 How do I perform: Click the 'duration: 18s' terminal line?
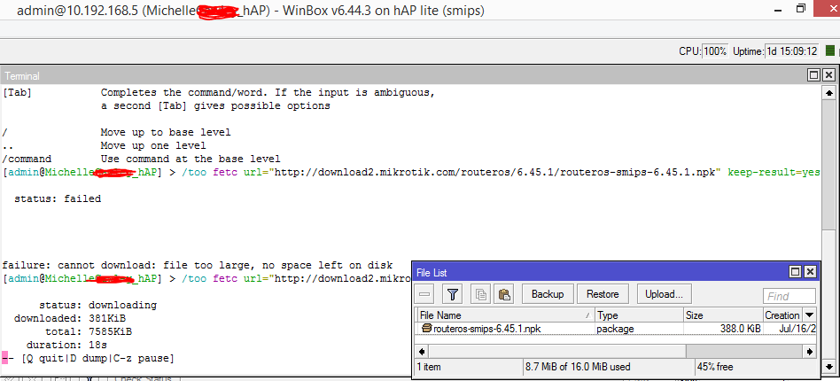click(x=66, y=345)
